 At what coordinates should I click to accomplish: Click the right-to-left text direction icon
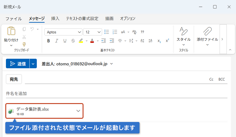click(x=150, y=41)
